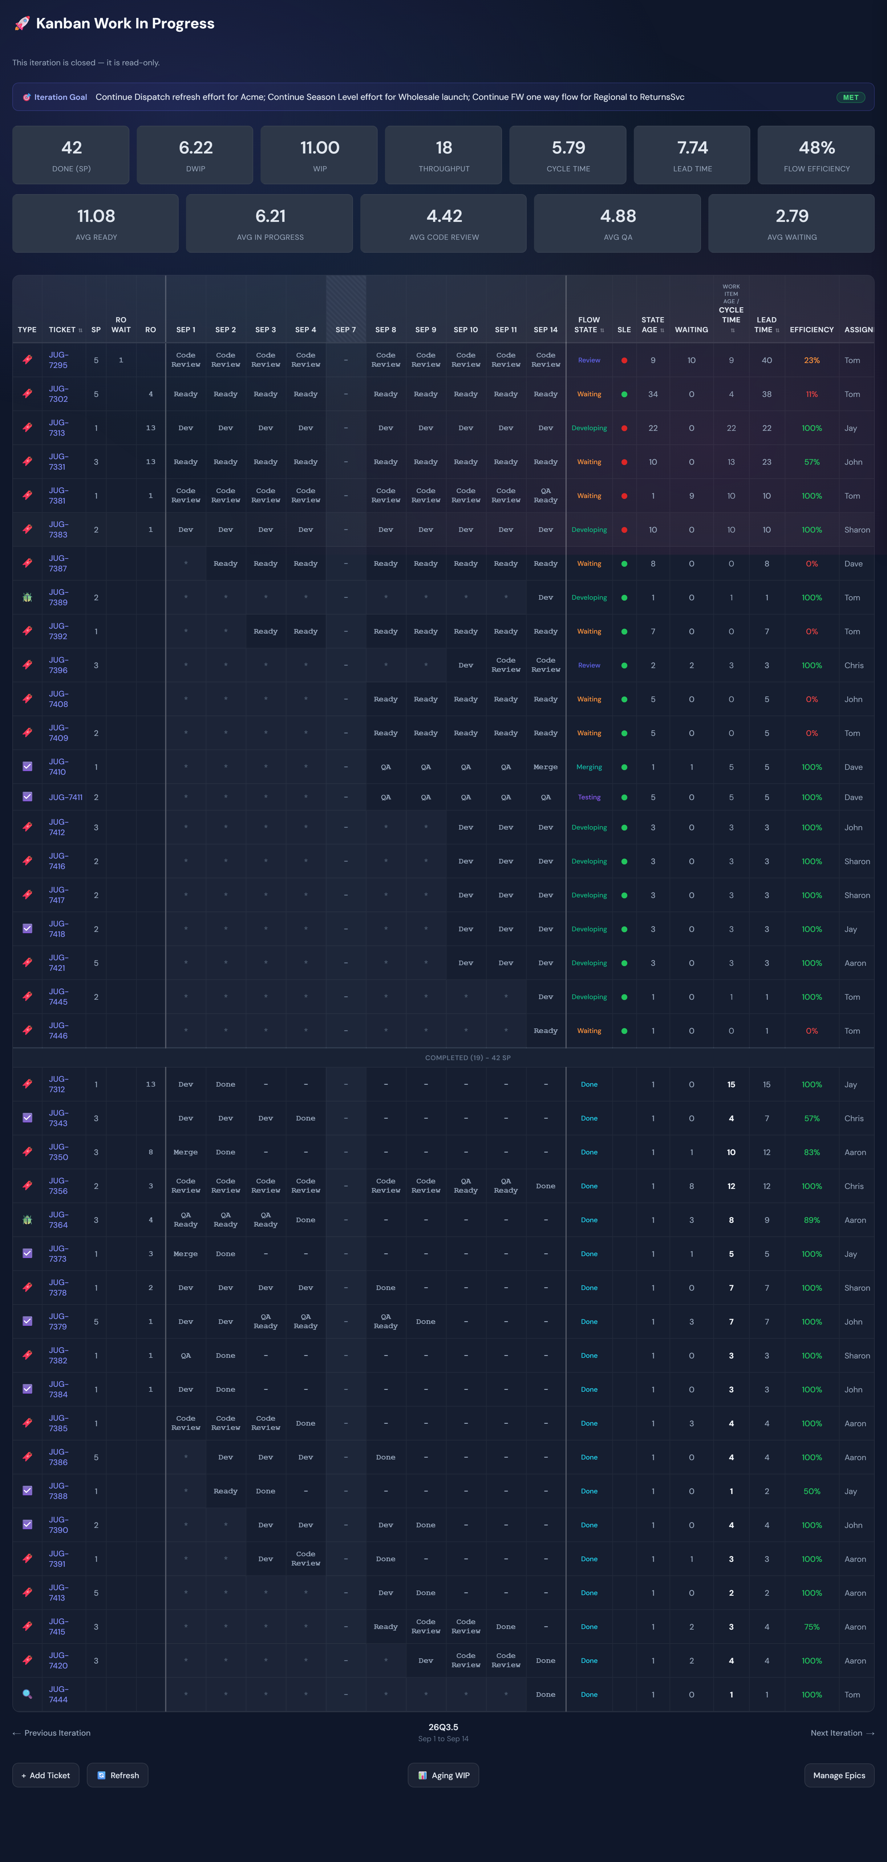Click the 11% efficiency value for JUG-7302
Image resolution: width=887 pixels, height=1862 pixels.
(x=812, y=394)
